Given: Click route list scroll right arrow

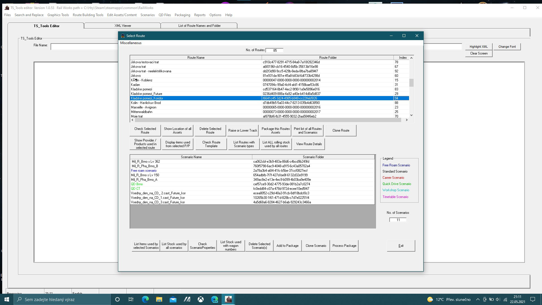Looking at the screenshot, I should [406, 120].
